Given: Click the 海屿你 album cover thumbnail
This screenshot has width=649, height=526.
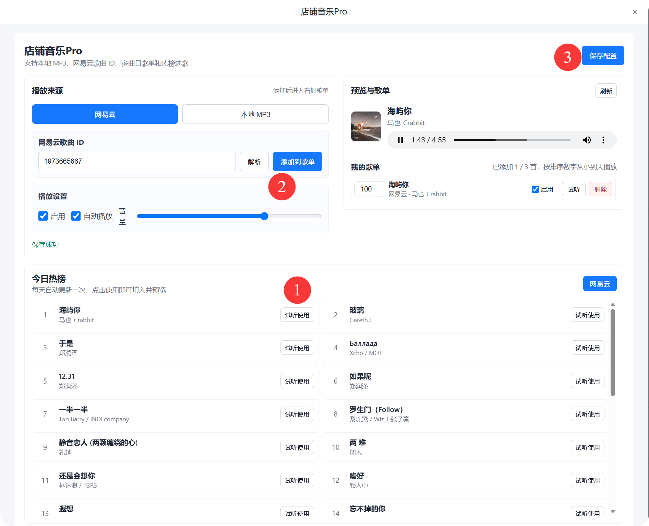Looking at the screenshot, I should [366, 126].
